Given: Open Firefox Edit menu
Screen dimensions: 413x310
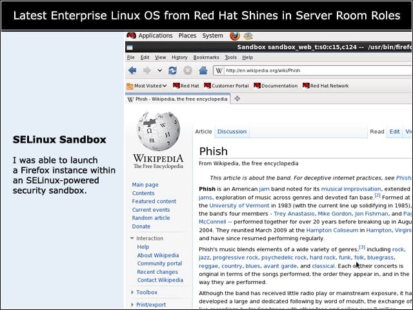Looking at the screenshot, I should click(145, 57).
